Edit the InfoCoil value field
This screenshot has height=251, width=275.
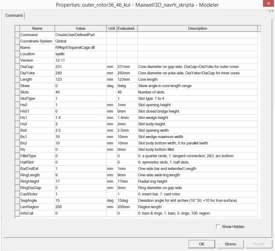point(81,213)
